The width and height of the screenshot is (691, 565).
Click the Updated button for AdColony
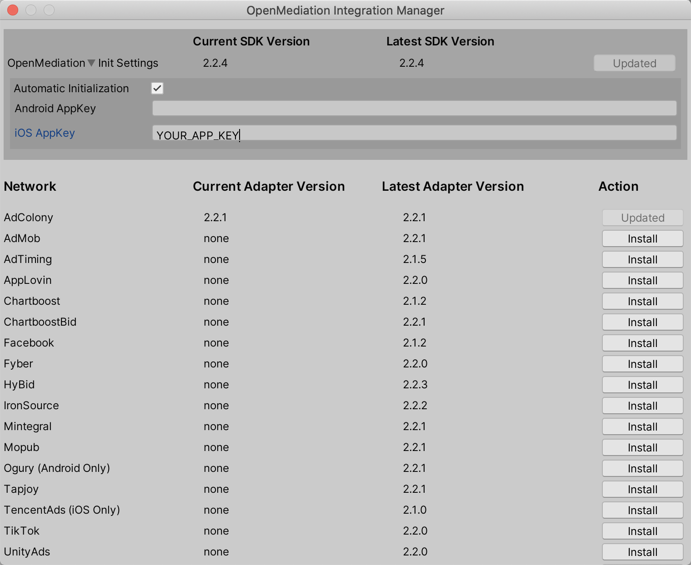click(642, 218)
